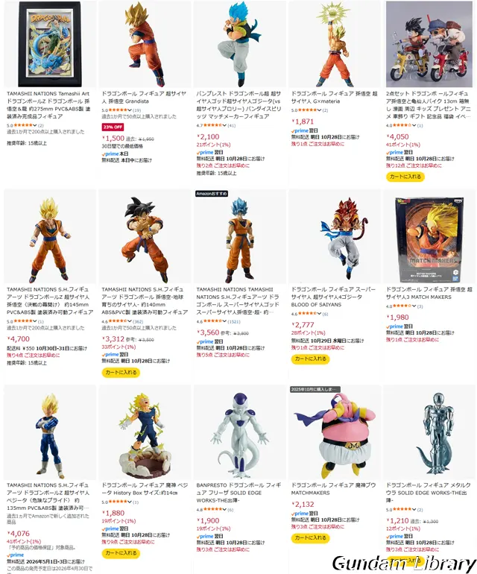Add the Blood of Saiyans Gogeta to cart
This screenshot has height=574, width=477.
pyautogui.click(x=311, y=359)
